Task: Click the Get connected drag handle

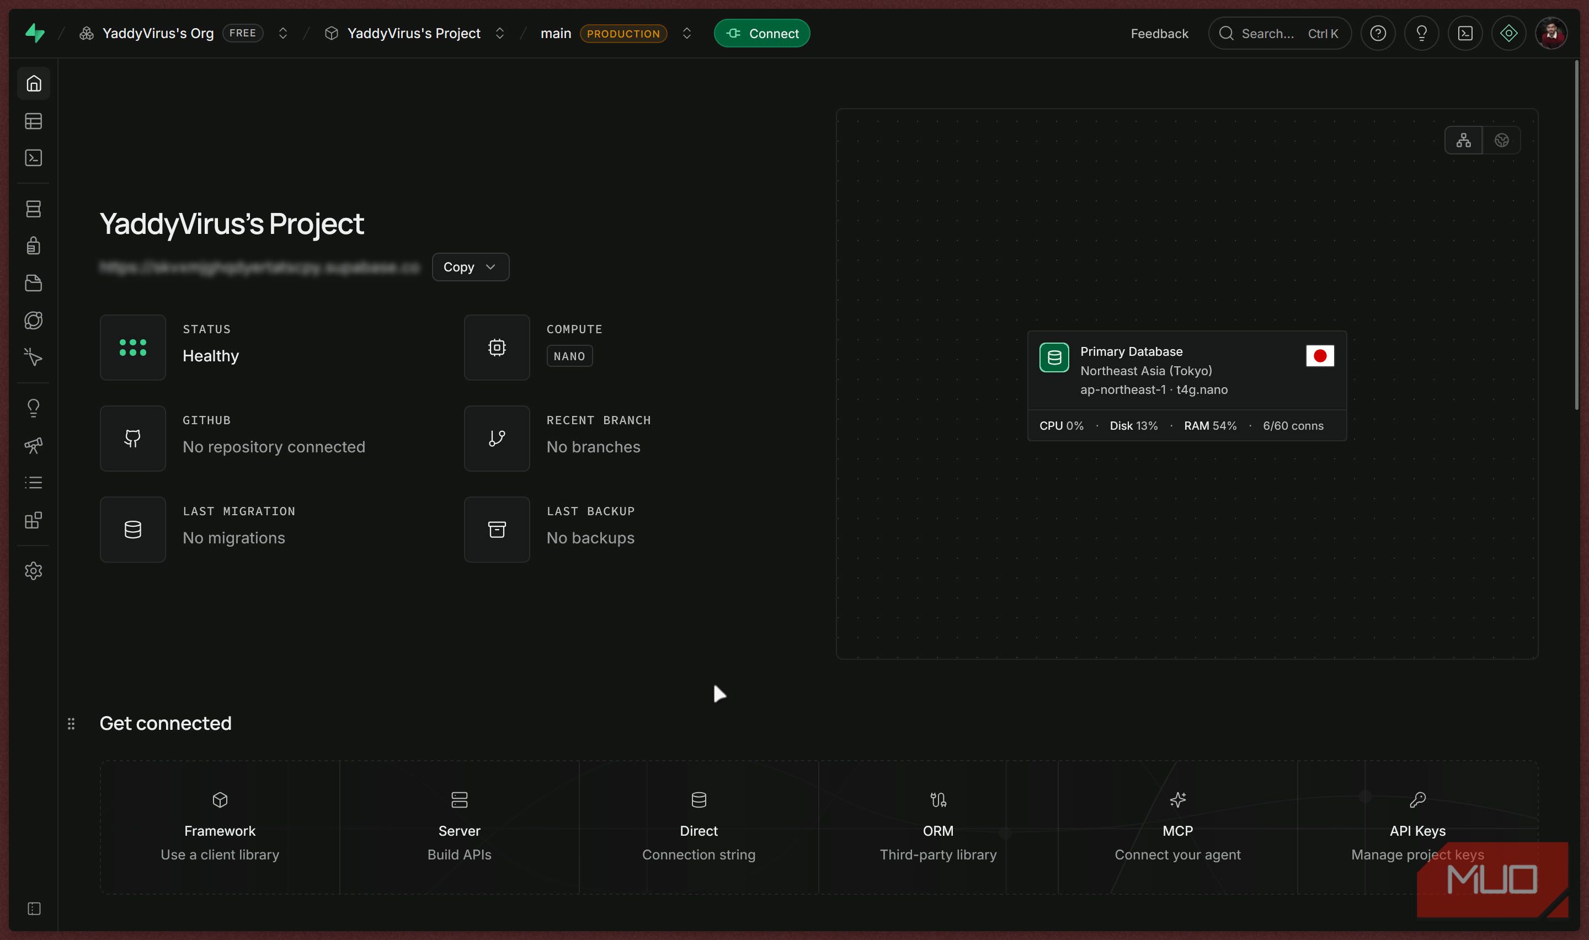Action: (x=71, y=723)
